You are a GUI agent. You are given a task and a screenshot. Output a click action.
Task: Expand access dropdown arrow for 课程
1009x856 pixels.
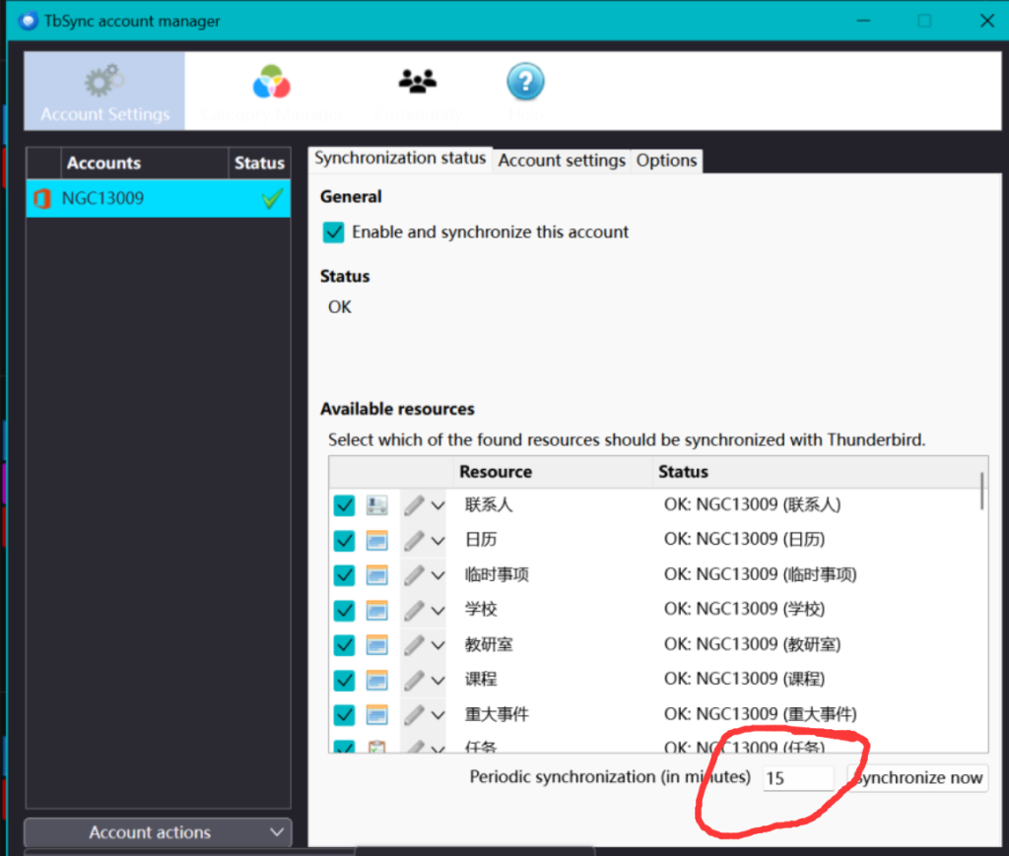(438, 681)
